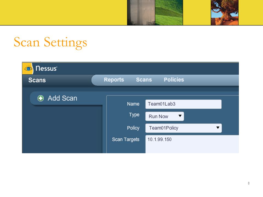The image size is (263, 197).
Task: Click the desert tree header thumbnail
Action: point(225,13)
